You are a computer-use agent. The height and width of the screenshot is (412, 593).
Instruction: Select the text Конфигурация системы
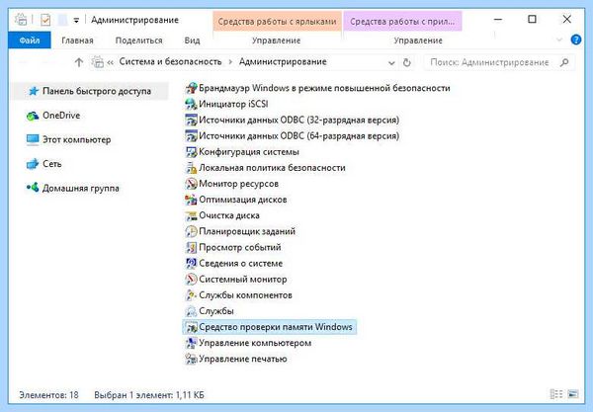[x=249, y=151]
